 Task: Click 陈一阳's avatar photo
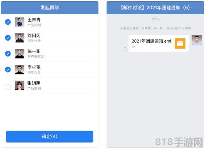pyautogui.click(x=20, y=54)
